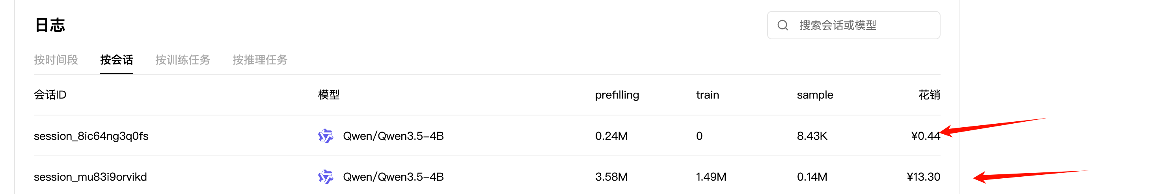
Task: Click the sample column header
Action: 815,95
